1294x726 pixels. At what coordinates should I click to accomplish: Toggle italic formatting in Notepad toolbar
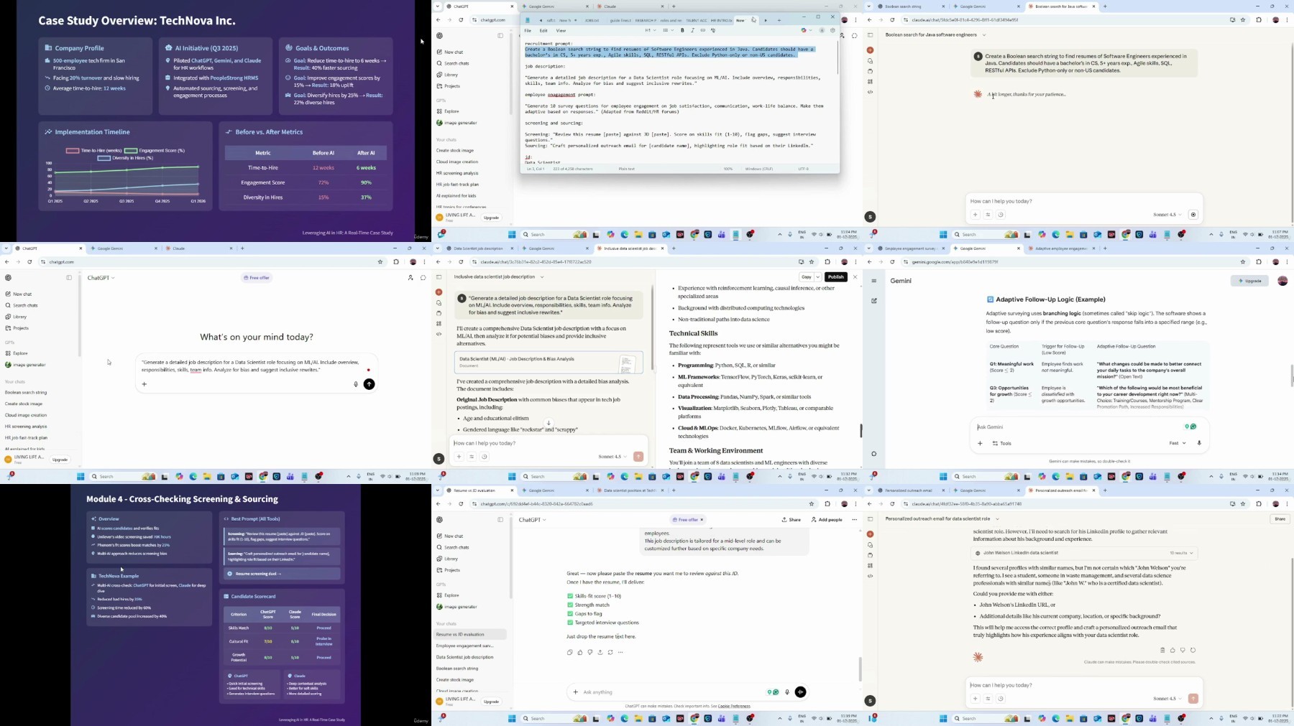692,31
